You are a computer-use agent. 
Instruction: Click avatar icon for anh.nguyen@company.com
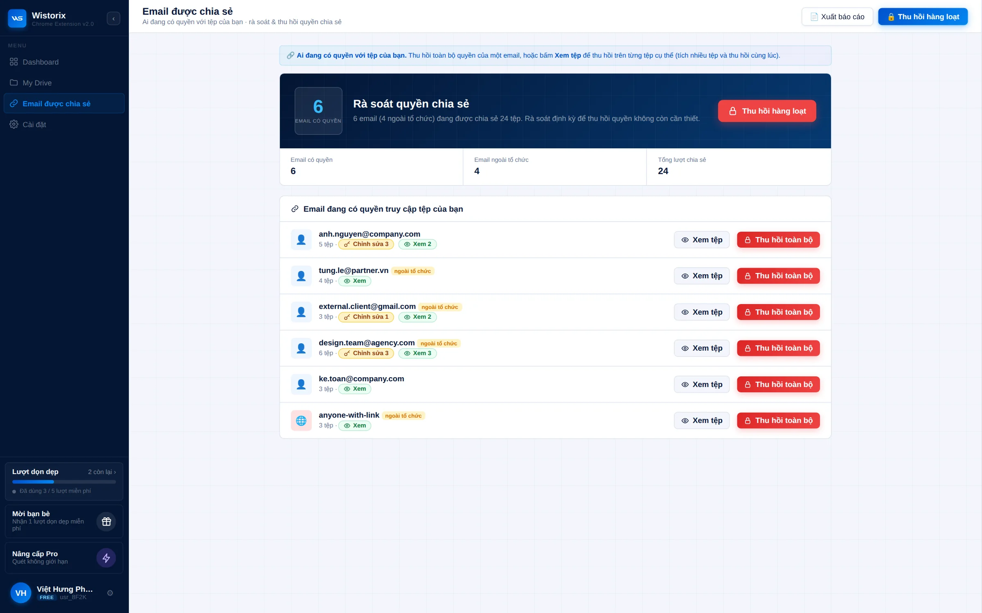pyautogui.click(x=301, y=240)
